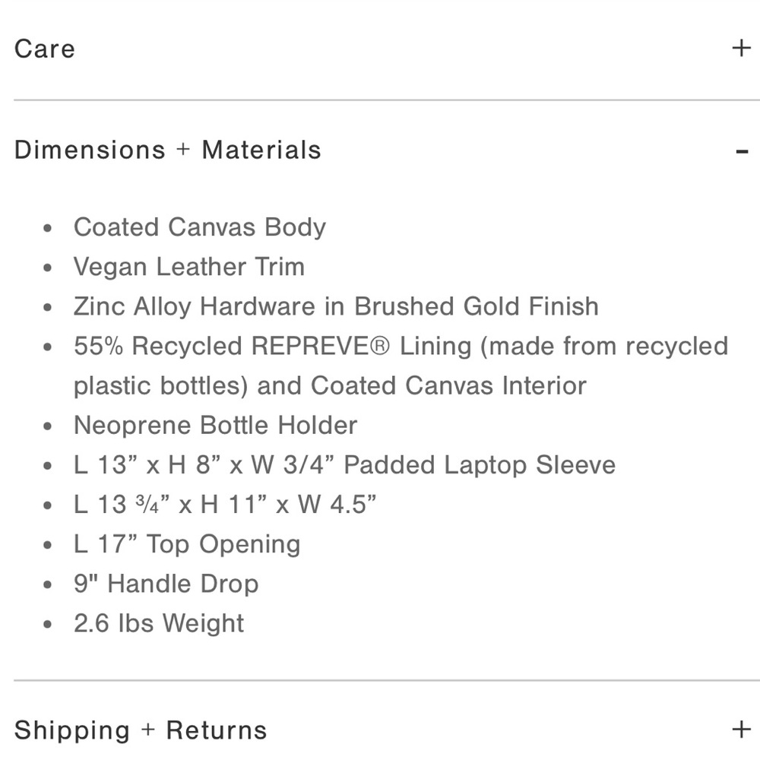Select the Vegan Leather Trim item
Screen dimensions: 760x760
pos(188,267)
